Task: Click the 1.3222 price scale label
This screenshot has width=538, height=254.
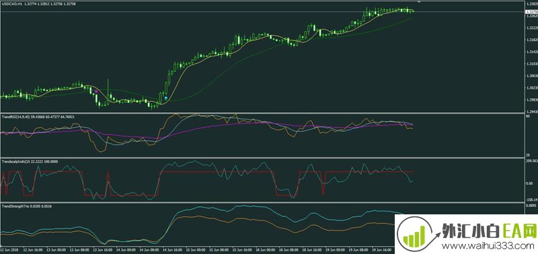Action: click(531, 28)
